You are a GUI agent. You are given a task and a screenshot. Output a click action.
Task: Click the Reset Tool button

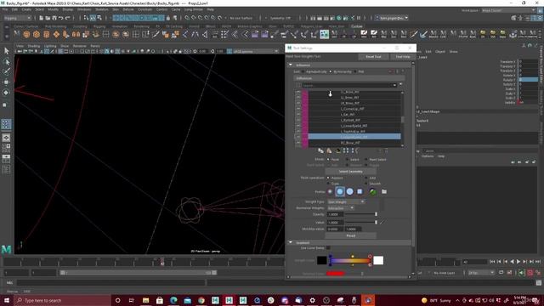click(x=373, y=57)
